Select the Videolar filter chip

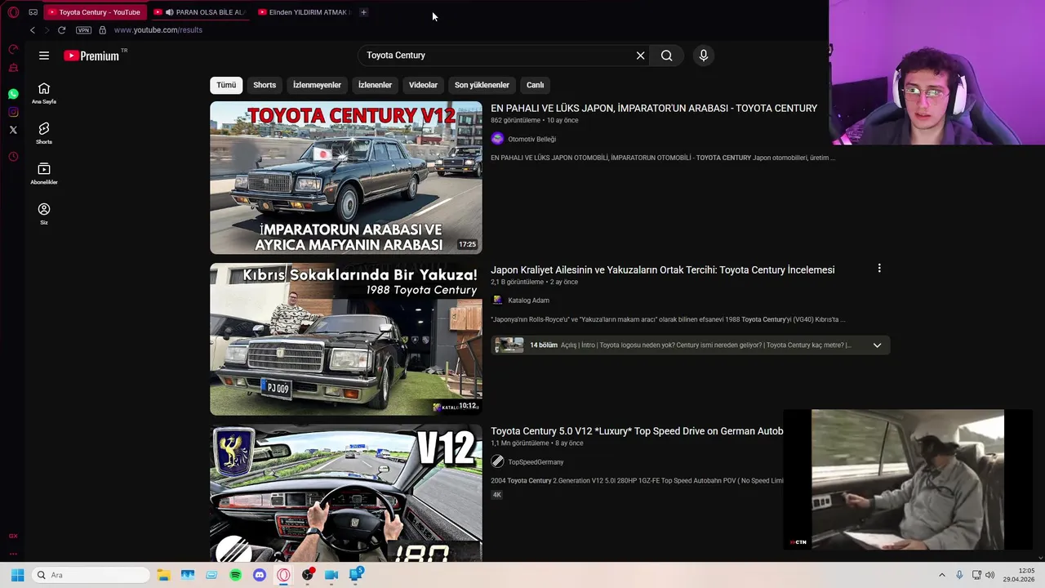coord(423,85)
